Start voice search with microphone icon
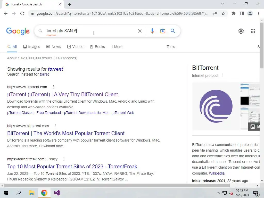 click(x=152, y=31)
